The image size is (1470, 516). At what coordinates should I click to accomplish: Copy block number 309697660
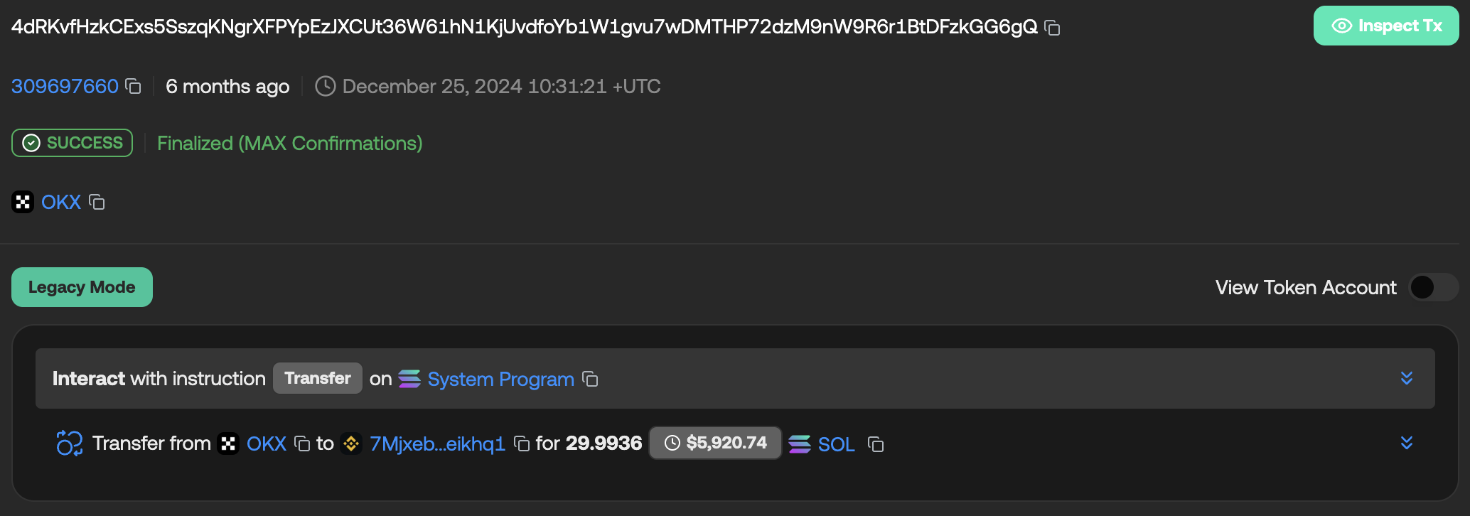coord(133,87)
